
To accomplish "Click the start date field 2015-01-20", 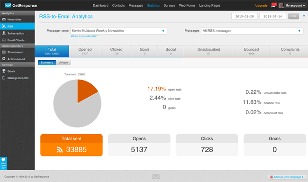I will tap(245, 16).
